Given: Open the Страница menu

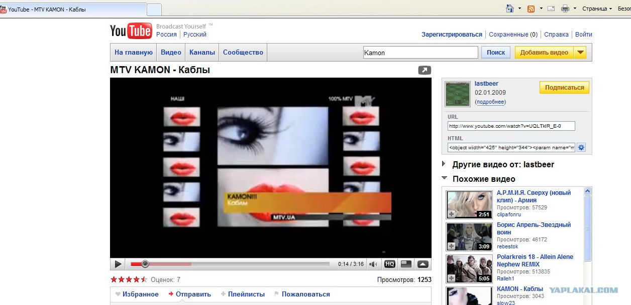Looking at the screenshot, I should pos(597,9).
